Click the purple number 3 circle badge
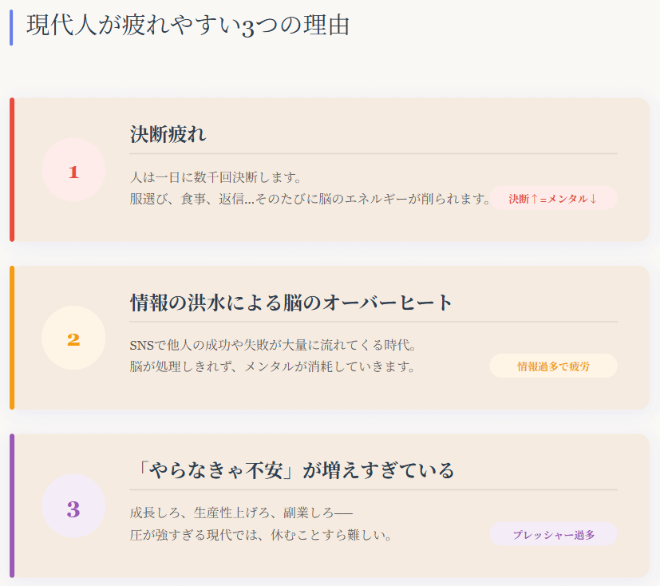The height and width of the screenshot is (586, 660). 73,507
